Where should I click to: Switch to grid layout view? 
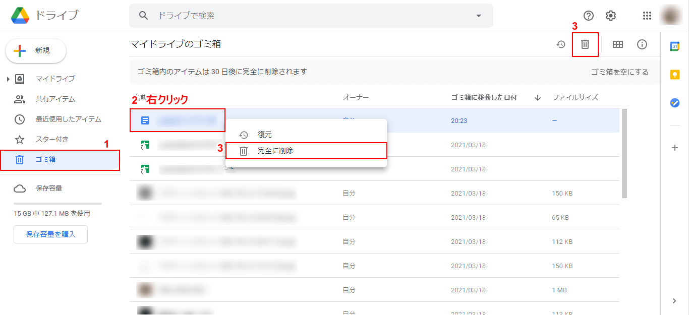pyautogui.click(x=617, y=44)
